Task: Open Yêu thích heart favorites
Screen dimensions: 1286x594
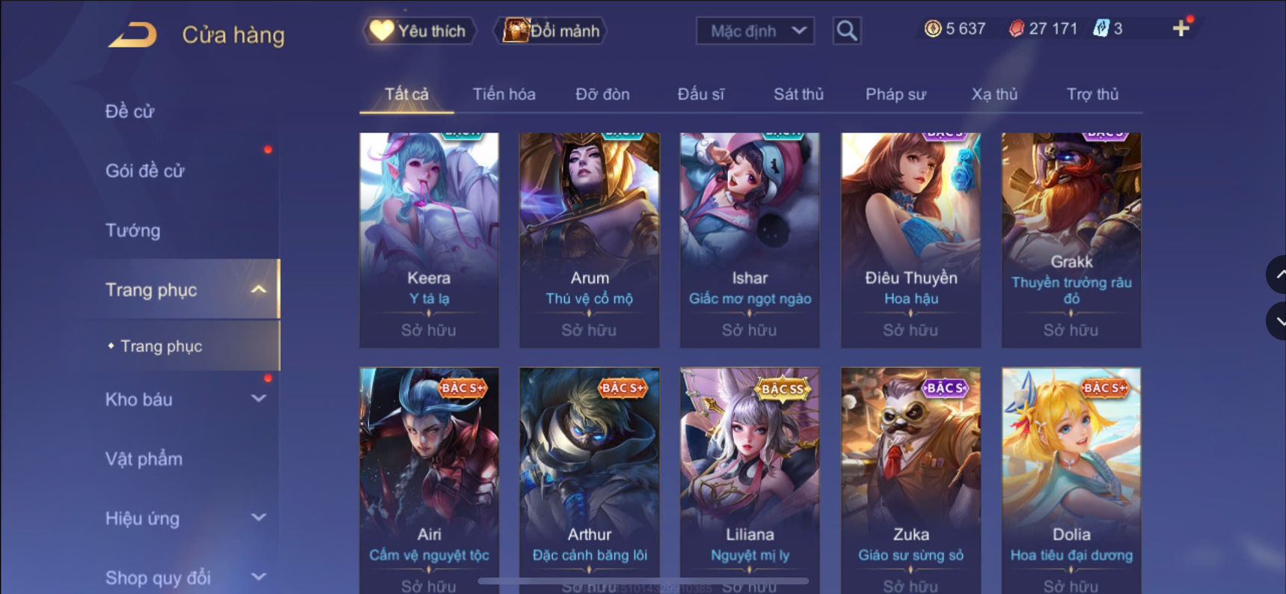Action: pos(420,31)
